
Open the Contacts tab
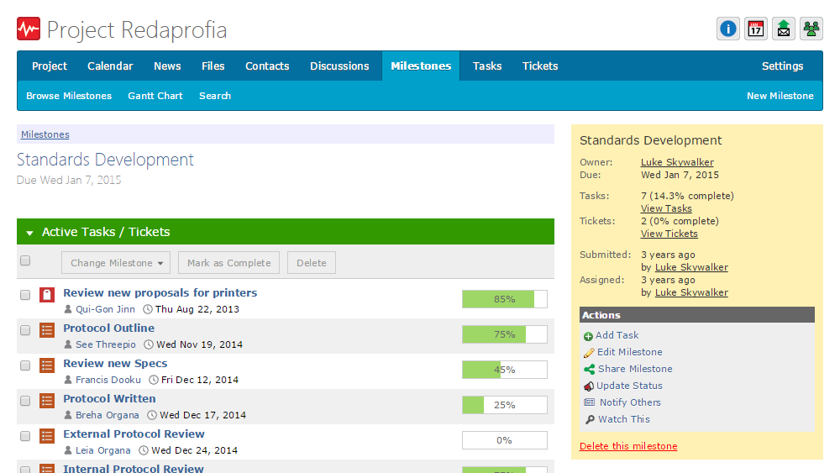267,66
